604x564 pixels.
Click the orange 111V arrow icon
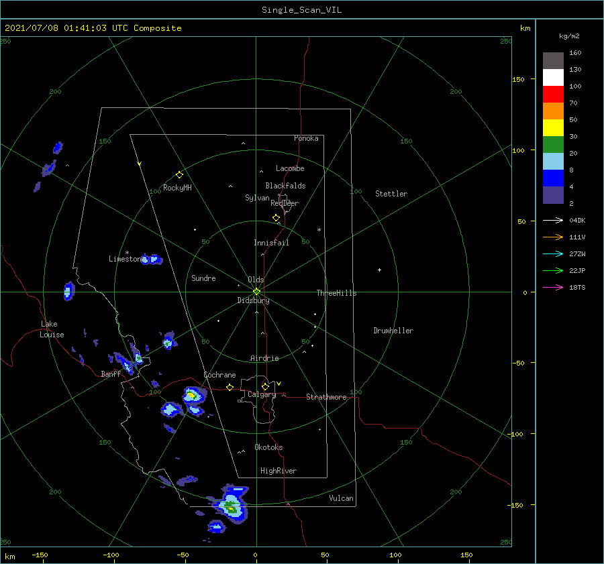point(553,237)
